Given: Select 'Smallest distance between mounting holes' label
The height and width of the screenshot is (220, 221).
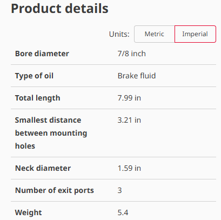Looking at the screenshot, I should click(51, 133).
